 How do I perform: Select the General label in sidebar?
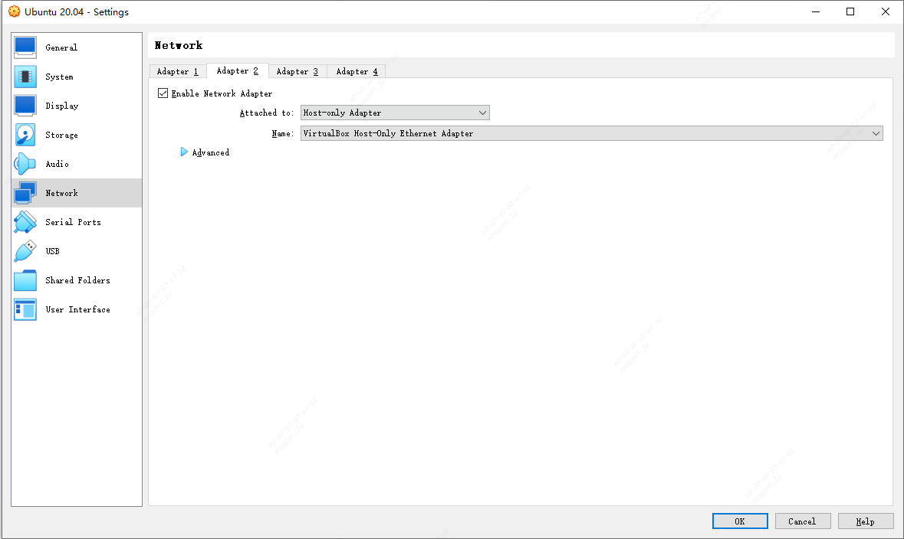click(61, 47)
